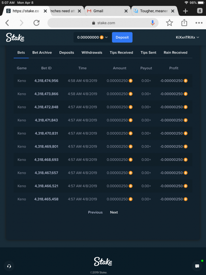Click 0.00× payout for bet 4,318,469,801
This screenshot has height=275, width=206.
pyautogui.click(x=146, y=146)
